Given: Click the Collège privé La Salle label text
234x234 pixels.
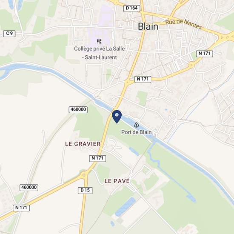Looking at the screenshot, I should (100, 53).
